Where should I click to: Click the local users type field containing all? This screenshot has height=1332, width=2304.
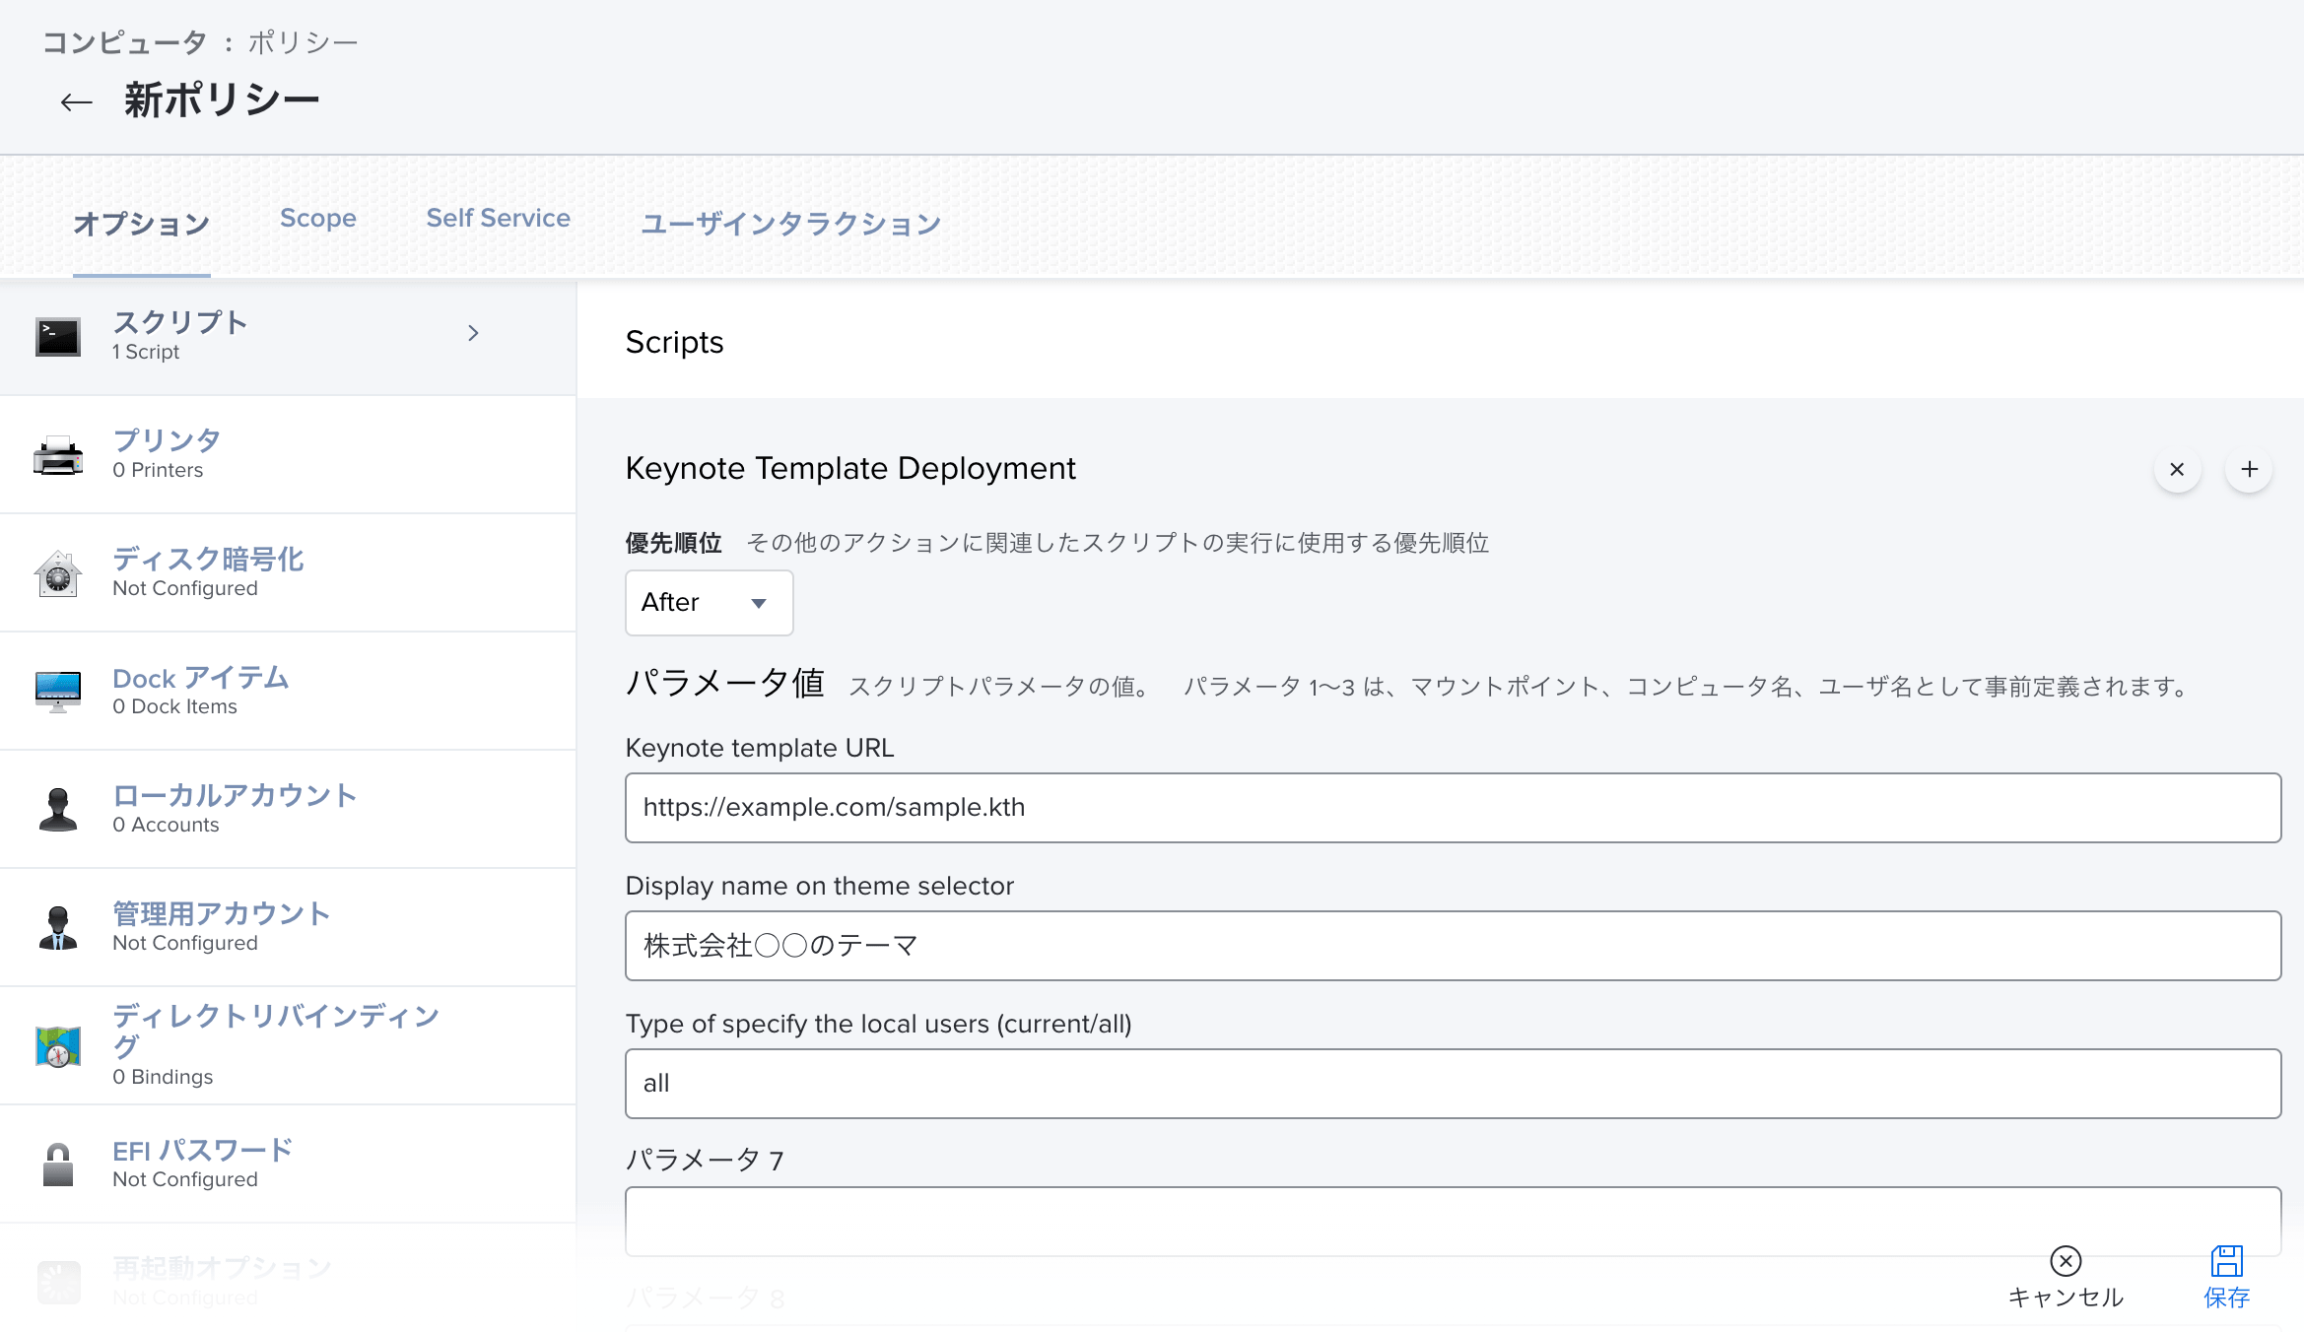point(1453,1084)
